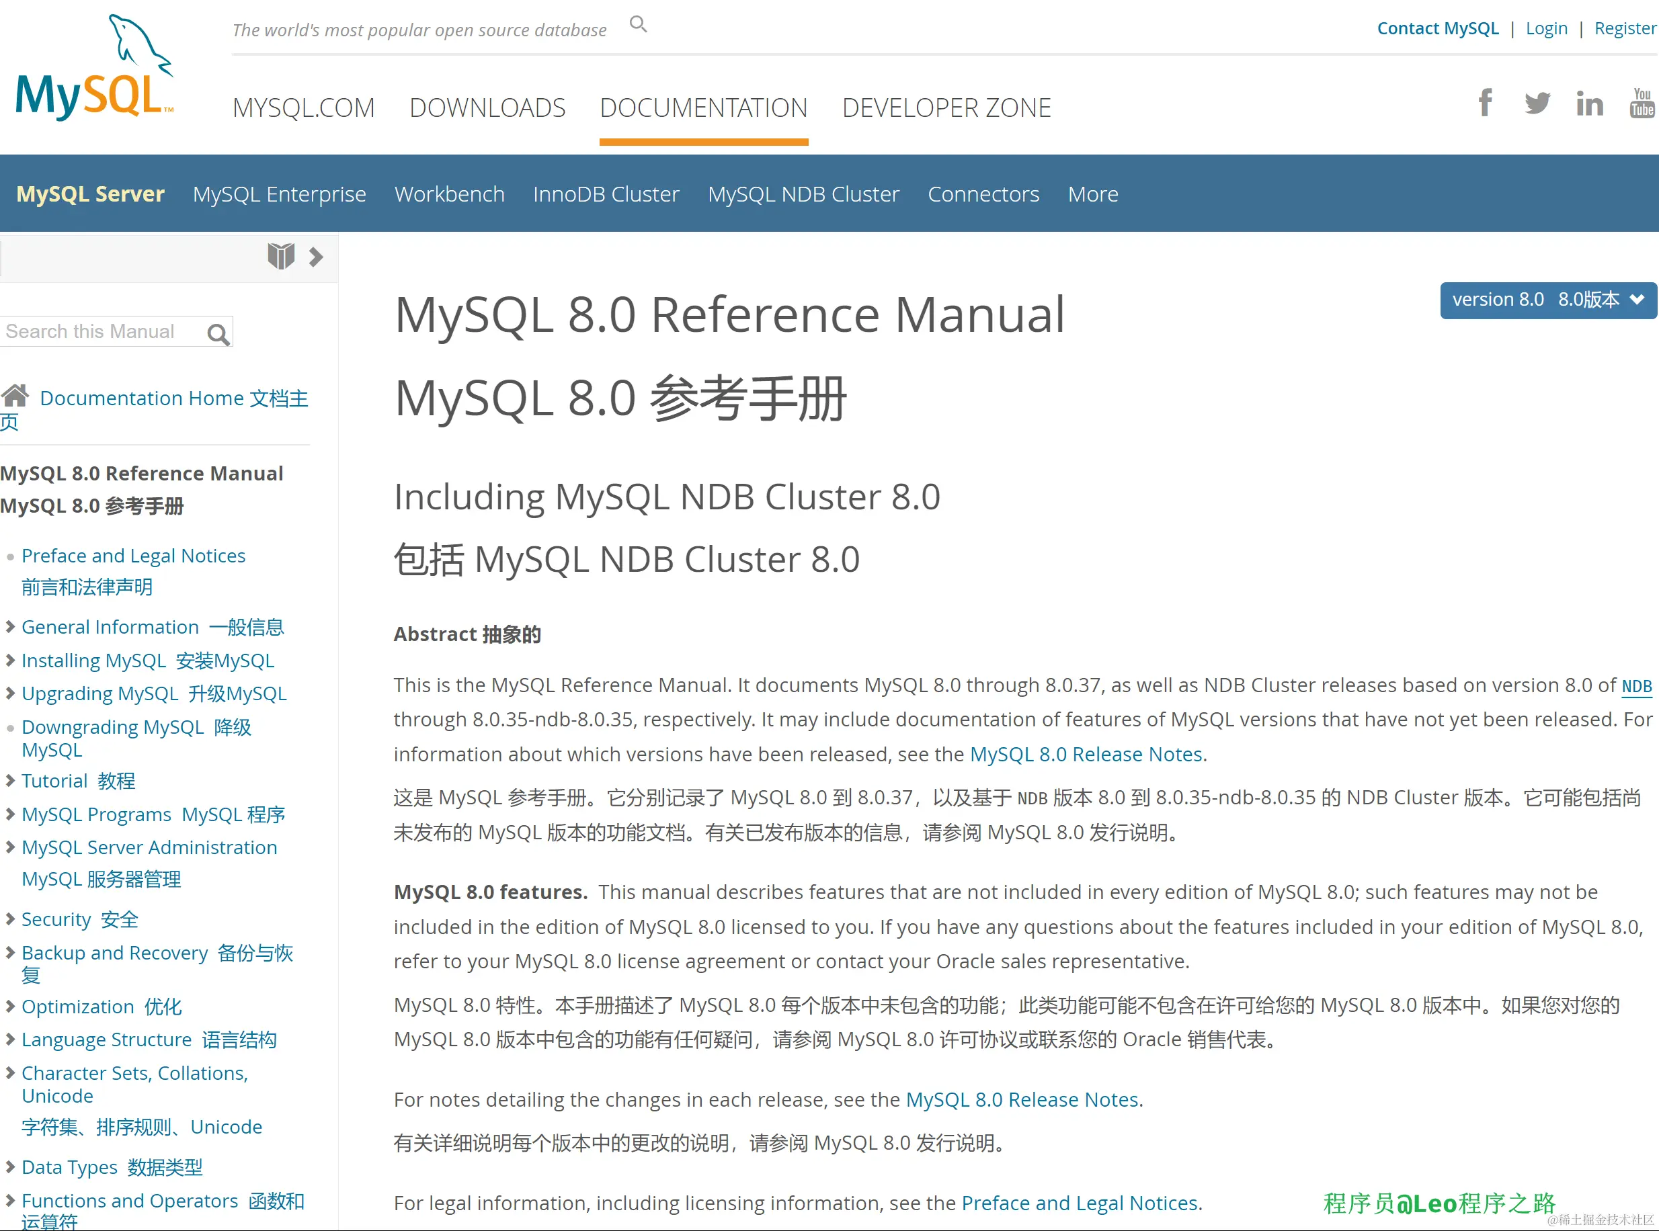Expand the Backup and Recovery arrow
Screen dimensions: 1659x1231
11,952
